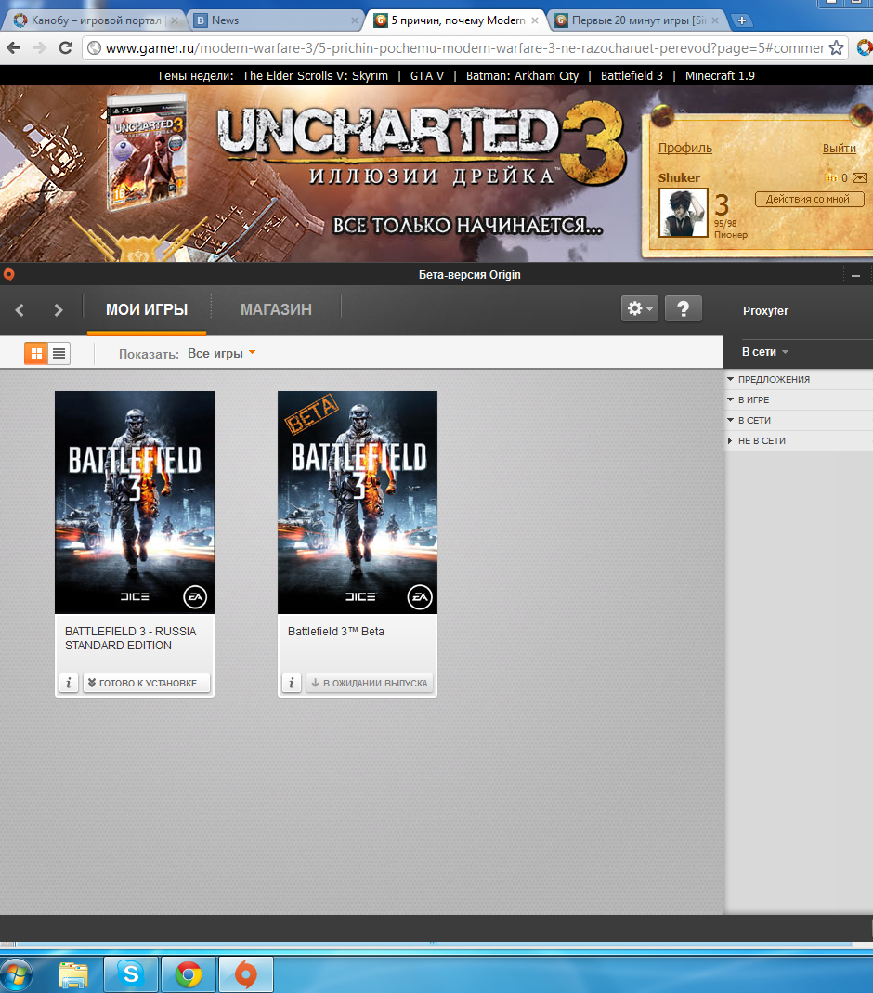This screenshot has height=993, width=873.
Task: Show info for Battlefield 3 Russia Standard Edition
Action: point(69,683)
